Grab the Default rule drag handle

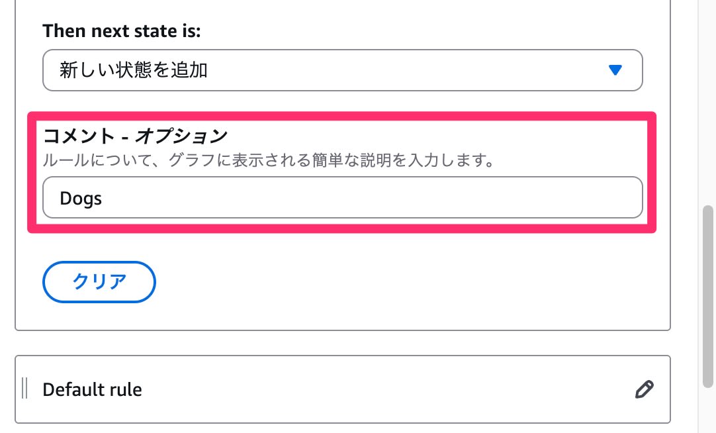coord(24,389)
